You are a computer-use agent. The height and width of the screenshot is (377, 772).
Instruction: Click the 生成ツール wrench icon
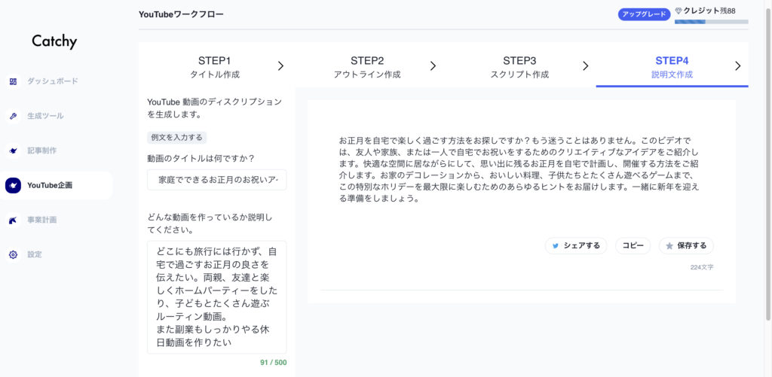tap(13, 116)
